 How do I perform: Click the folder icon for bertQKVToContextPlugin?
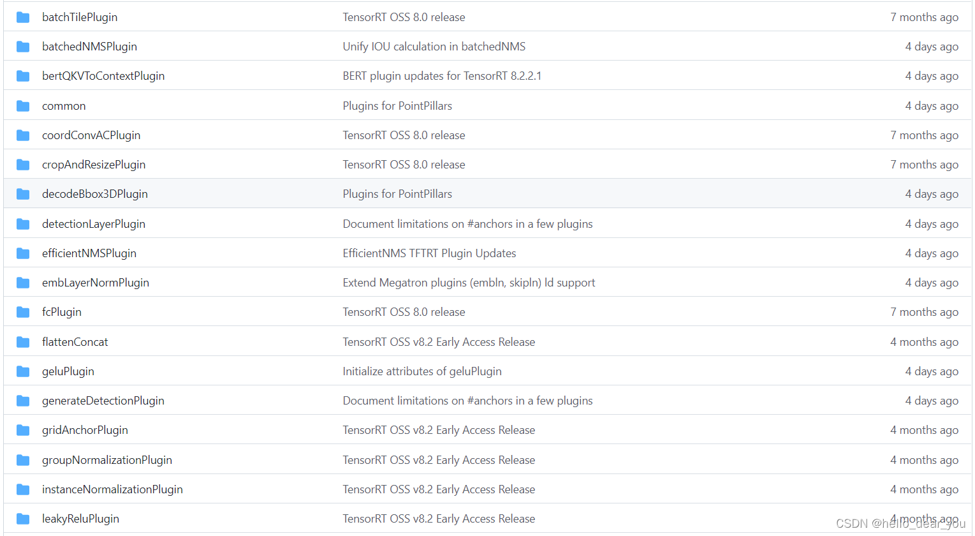[23, 75]
